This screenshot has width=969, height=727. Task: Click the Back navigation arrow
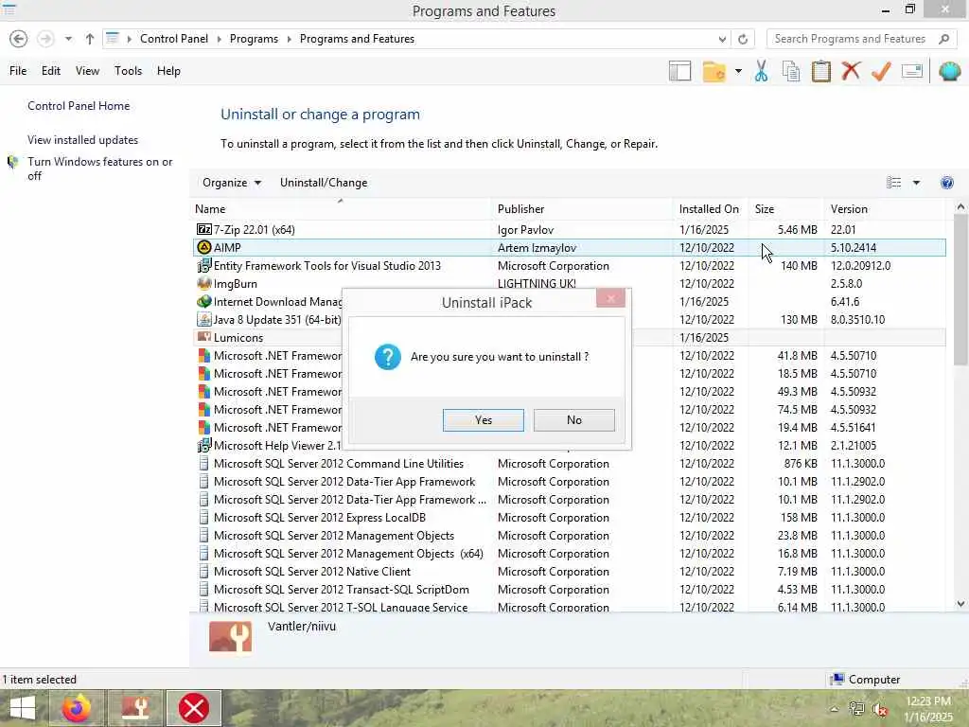tap(19, 39)
